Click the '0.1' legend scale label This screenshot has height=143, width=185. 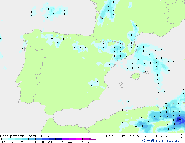pos(3,142)
